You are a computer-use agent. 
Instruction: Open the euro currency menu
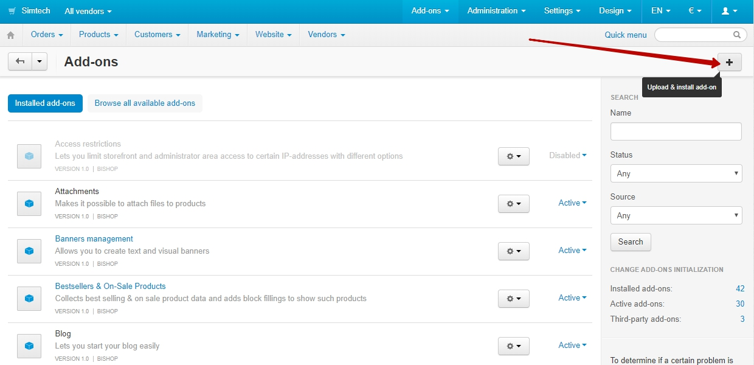point(695,11)
